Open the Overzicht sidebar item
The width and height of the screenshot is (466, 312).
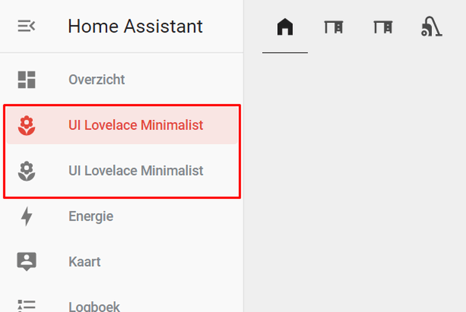point(97,80)
